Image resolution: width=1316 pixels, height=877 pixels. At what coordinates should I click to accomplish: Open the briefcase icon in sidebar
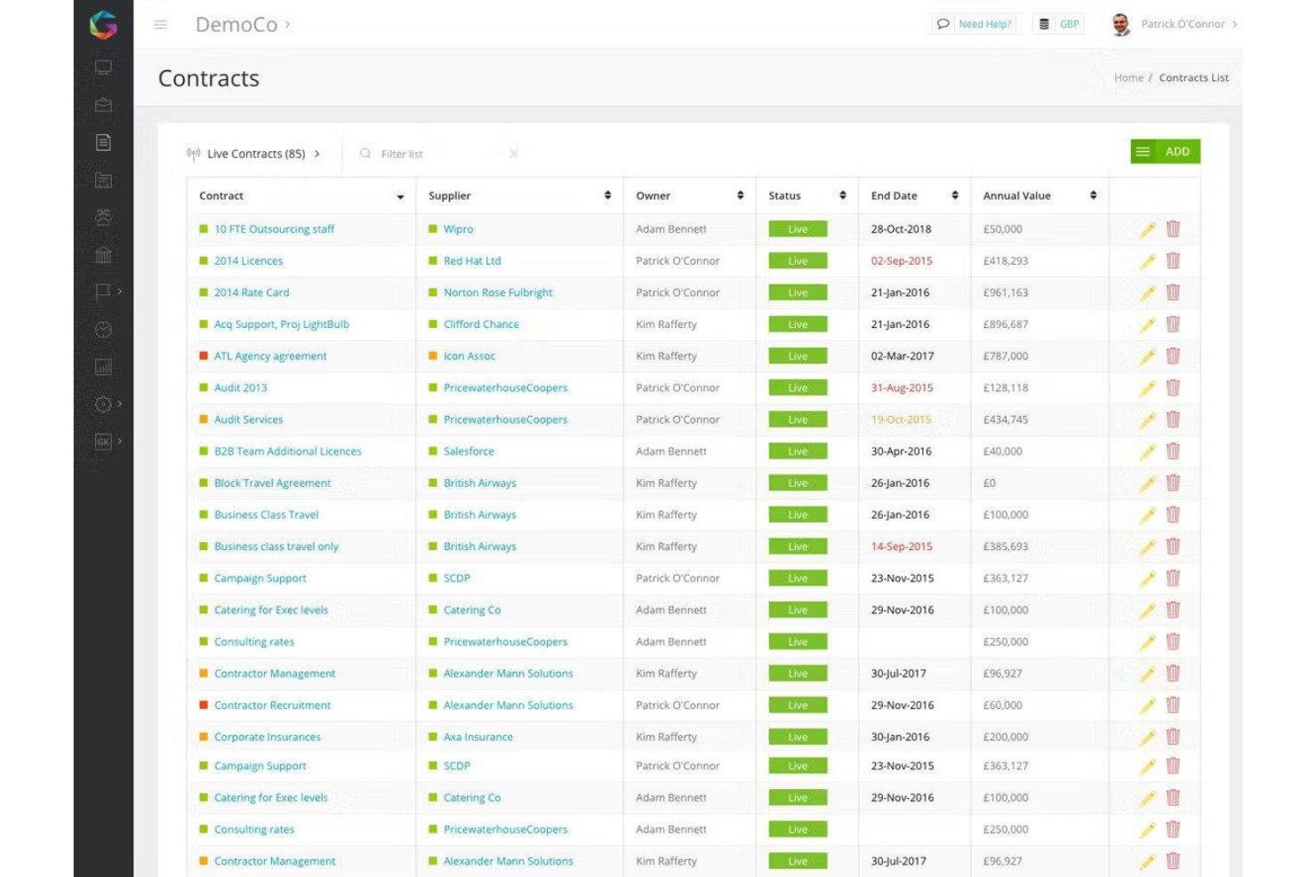(103, 105)
